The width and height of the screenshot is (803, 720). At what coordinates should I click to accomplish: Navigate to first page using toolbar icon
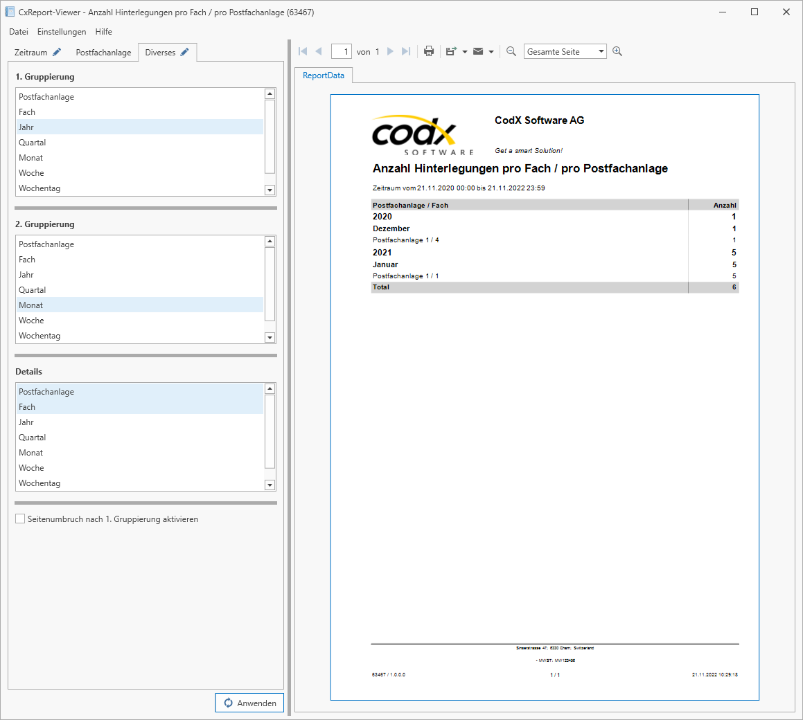pos(302,51)
